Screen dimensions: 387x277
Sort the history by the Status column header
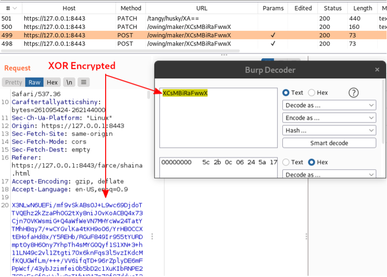333,8
